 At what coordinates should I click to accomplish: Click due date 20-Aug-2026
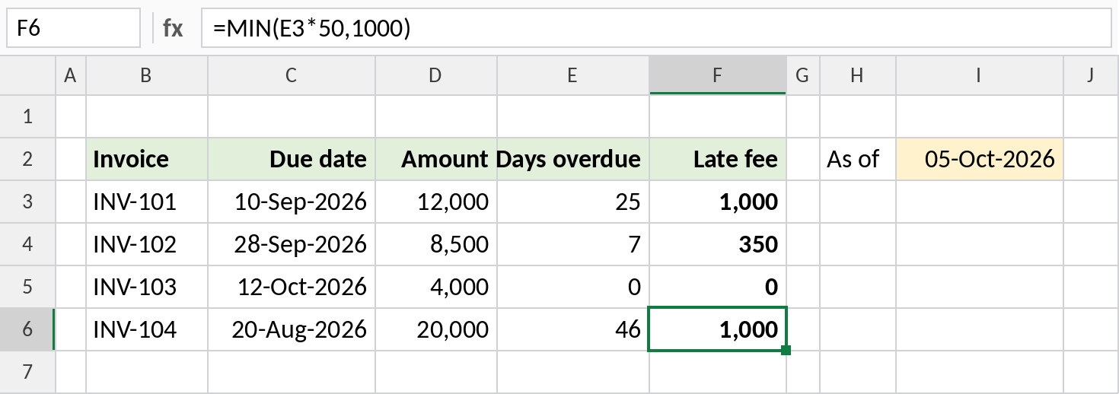[292, 329]
